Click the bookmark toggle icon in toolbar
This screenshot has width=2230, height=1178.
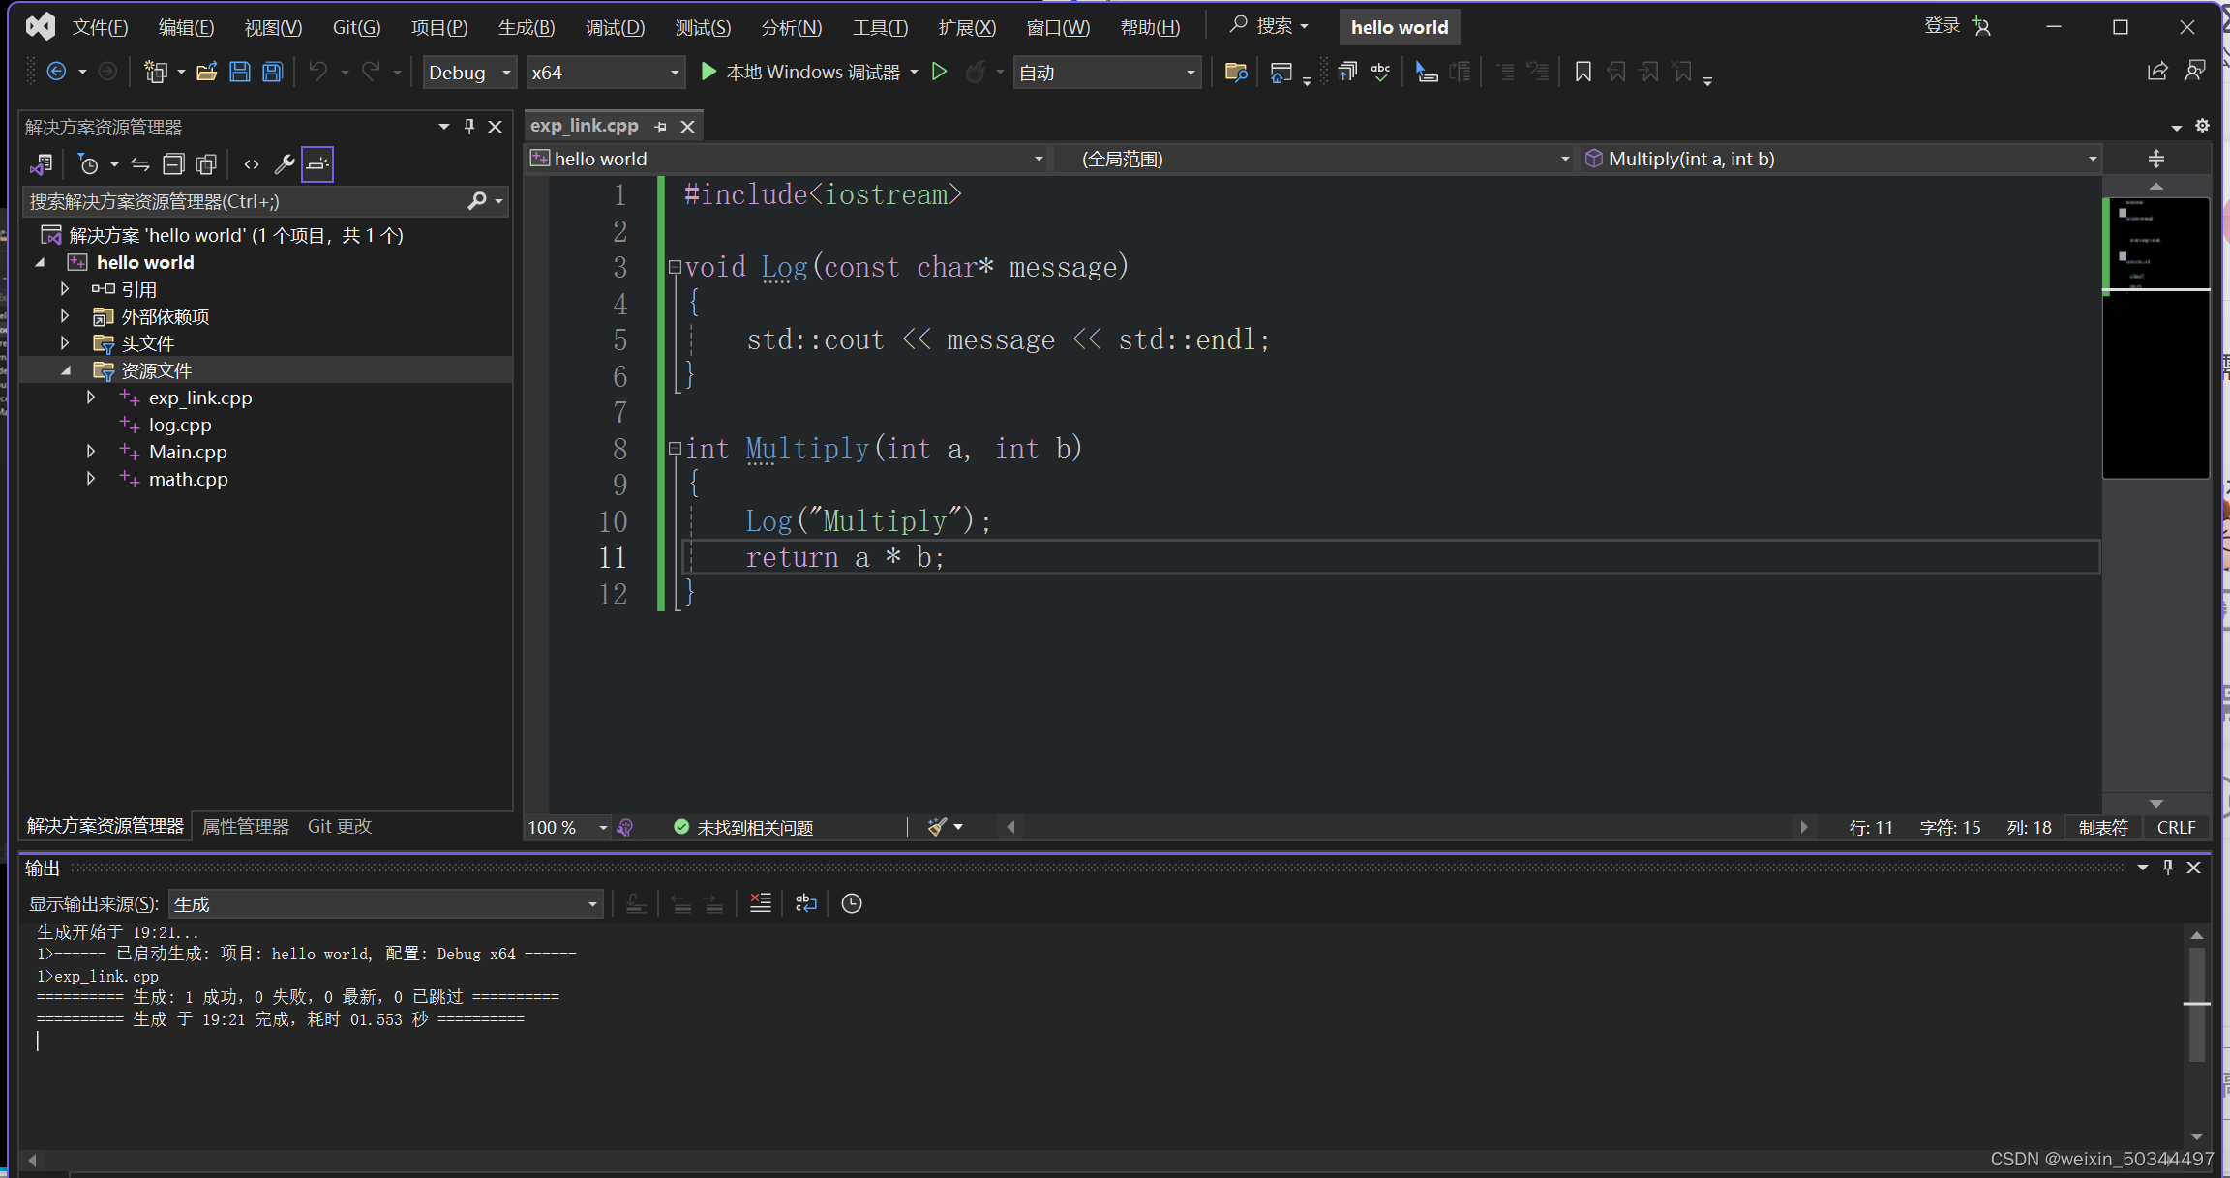pos(1582,73)
